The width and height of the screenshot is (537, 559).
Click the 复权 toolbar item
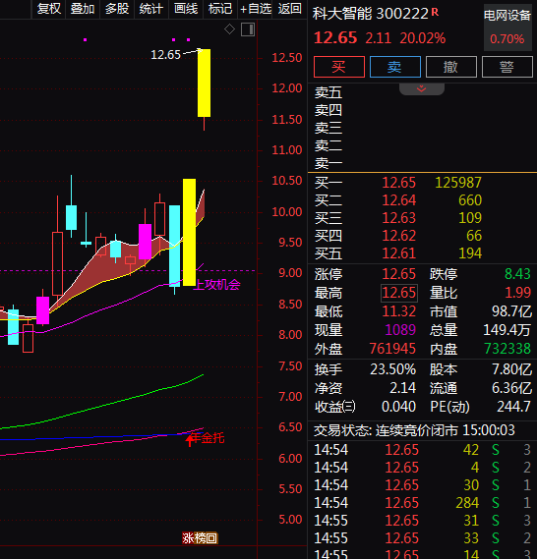[x=49, y=8]
